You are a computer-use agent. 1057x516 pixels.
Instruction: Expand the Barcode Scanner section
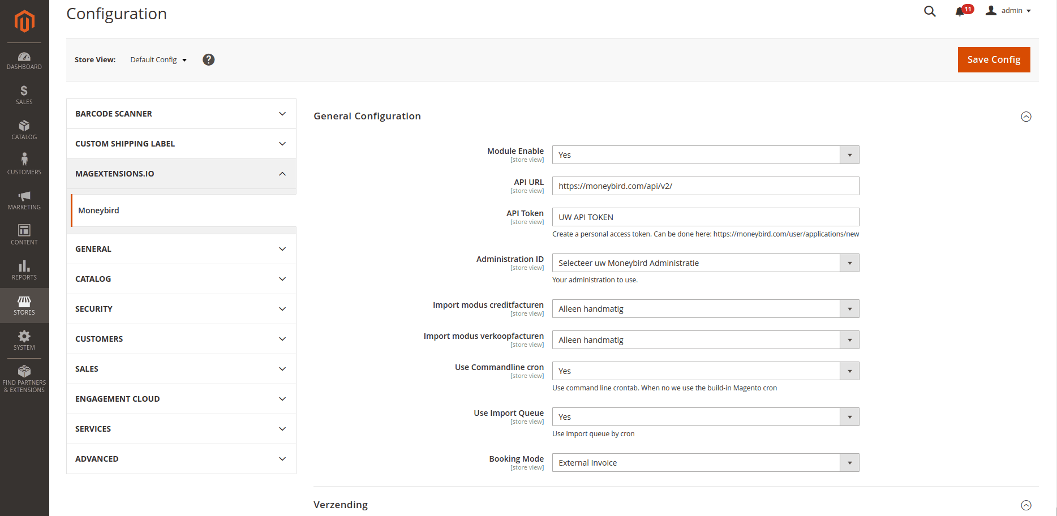181,114
